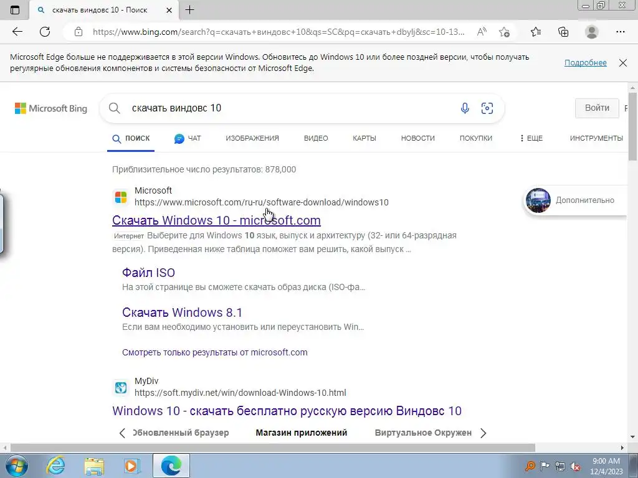Switch to ИЗОБРАЖЕНИЯ tab
The image size is (638, 478).
tap(252, 138)
